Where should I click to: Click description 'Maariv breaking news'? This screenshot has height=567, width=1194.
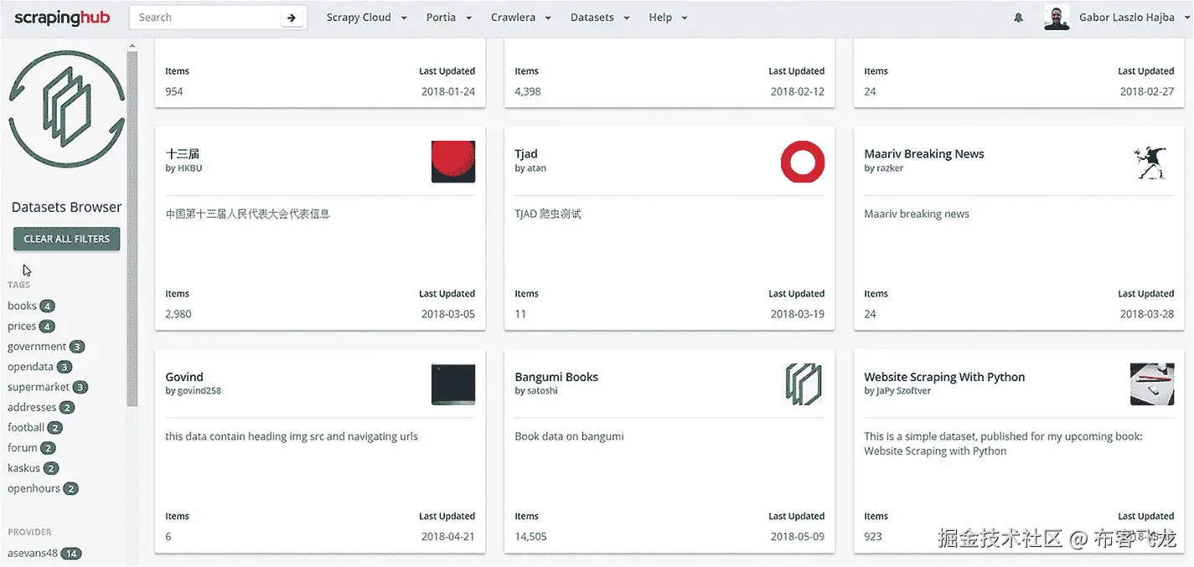click(917, 214)
